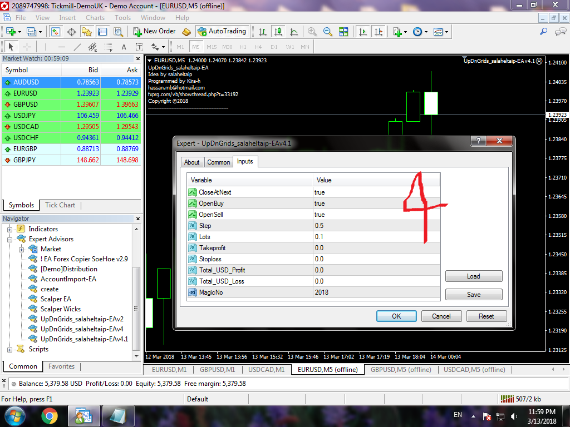Open the search magnifier in toolbar

coord(543,32)
